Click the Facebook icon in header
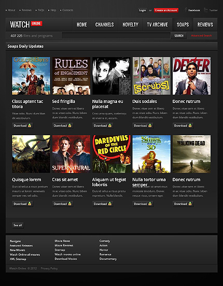Image resolution: width=223 pixels, height=286 pixels. point(186,10)
